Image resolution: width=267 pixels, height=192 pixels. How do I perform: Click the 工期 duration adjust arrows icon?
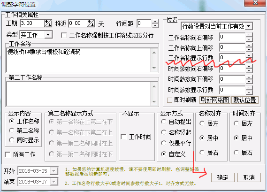pos(48,23)
